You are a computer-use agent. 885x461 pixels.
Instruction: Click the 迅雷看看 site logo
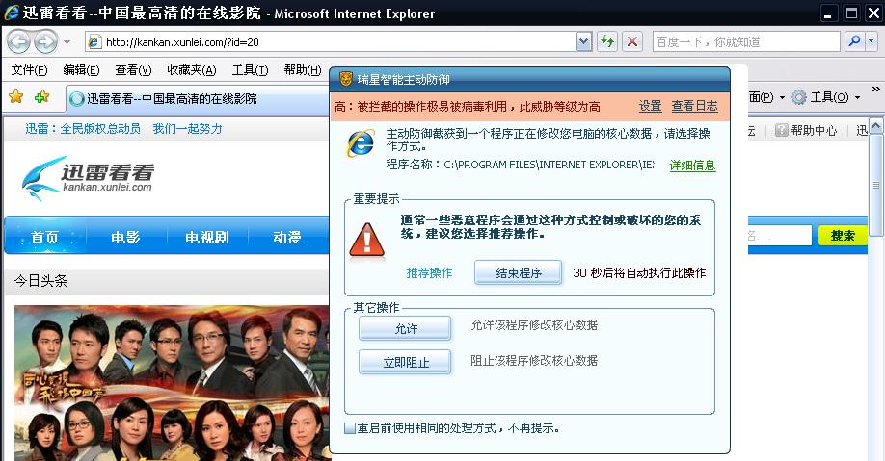click(88, 178)
